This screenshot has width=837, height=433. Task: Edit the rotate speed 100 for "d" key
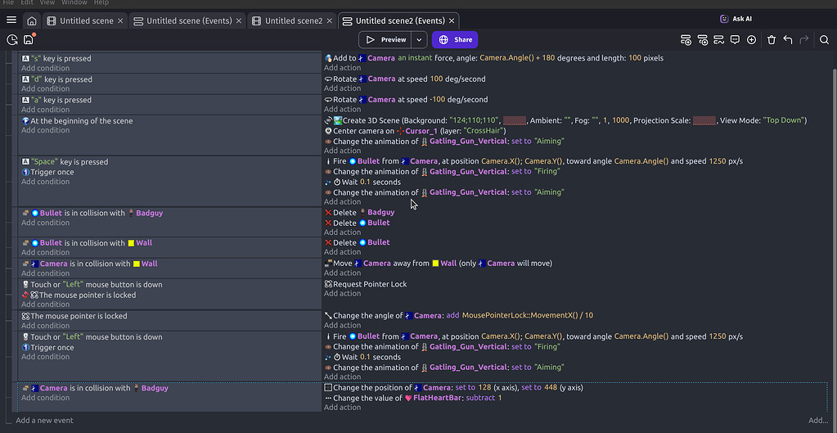(x=436, y=79)
